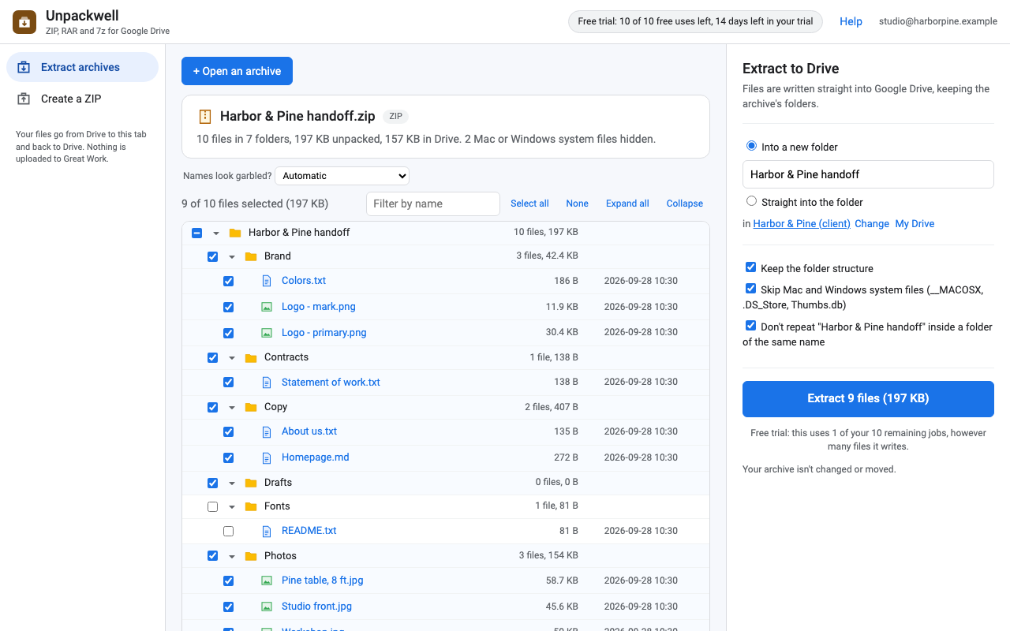Click the 'Expand all' link
1010x631 pixels.
(x=627, y=203)
